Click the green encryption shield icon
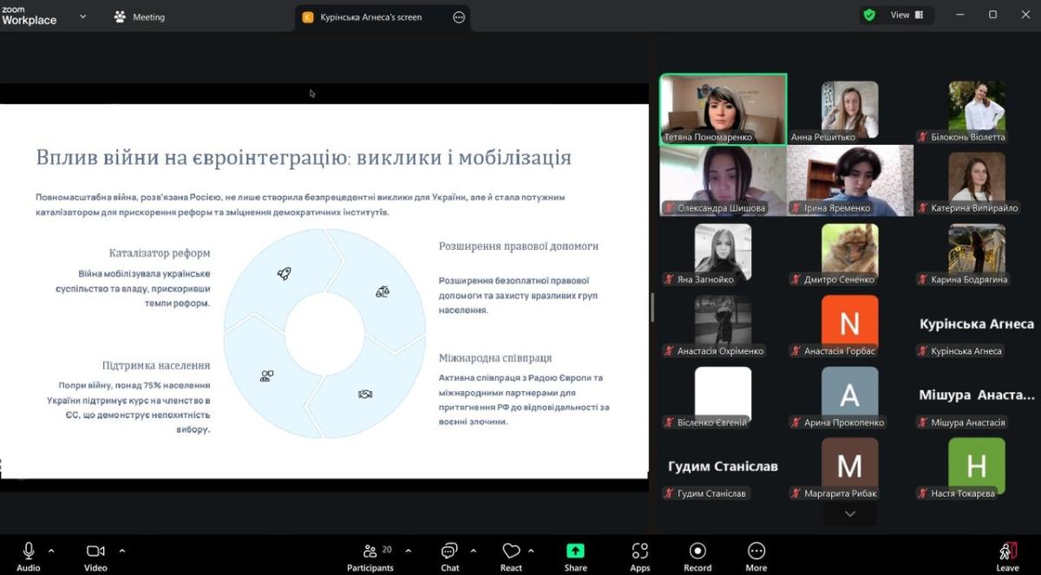This screenshot has width=1041, height=575. [868, 15]
